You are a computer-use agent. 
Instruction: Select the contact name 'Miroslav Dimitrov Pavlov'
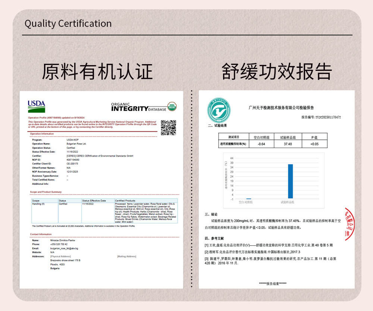tap(63, 241)
